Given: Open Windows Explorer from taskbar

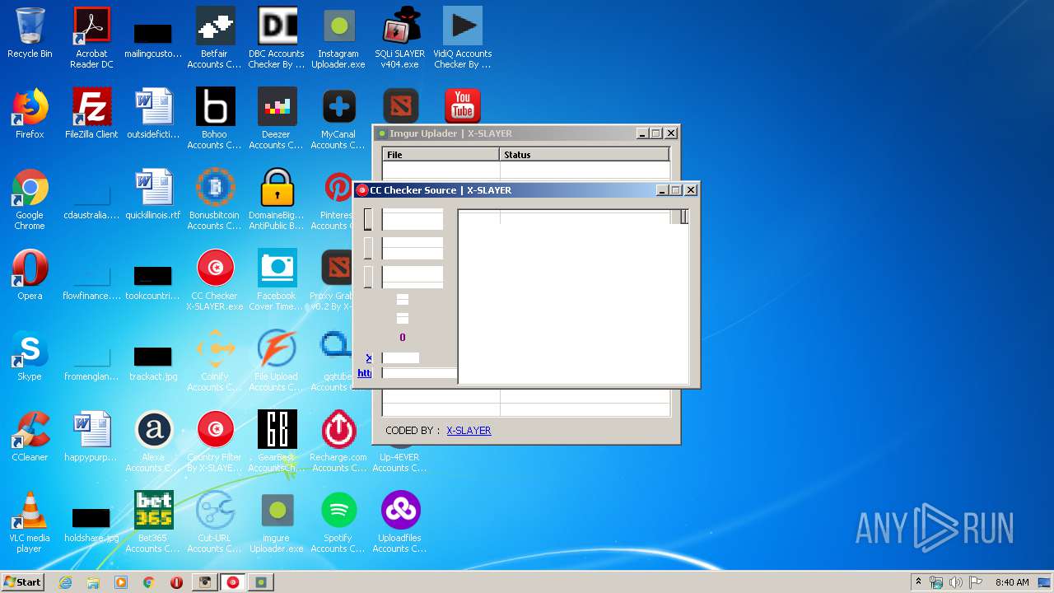Looking at the screenshot, I should [93, 582].
